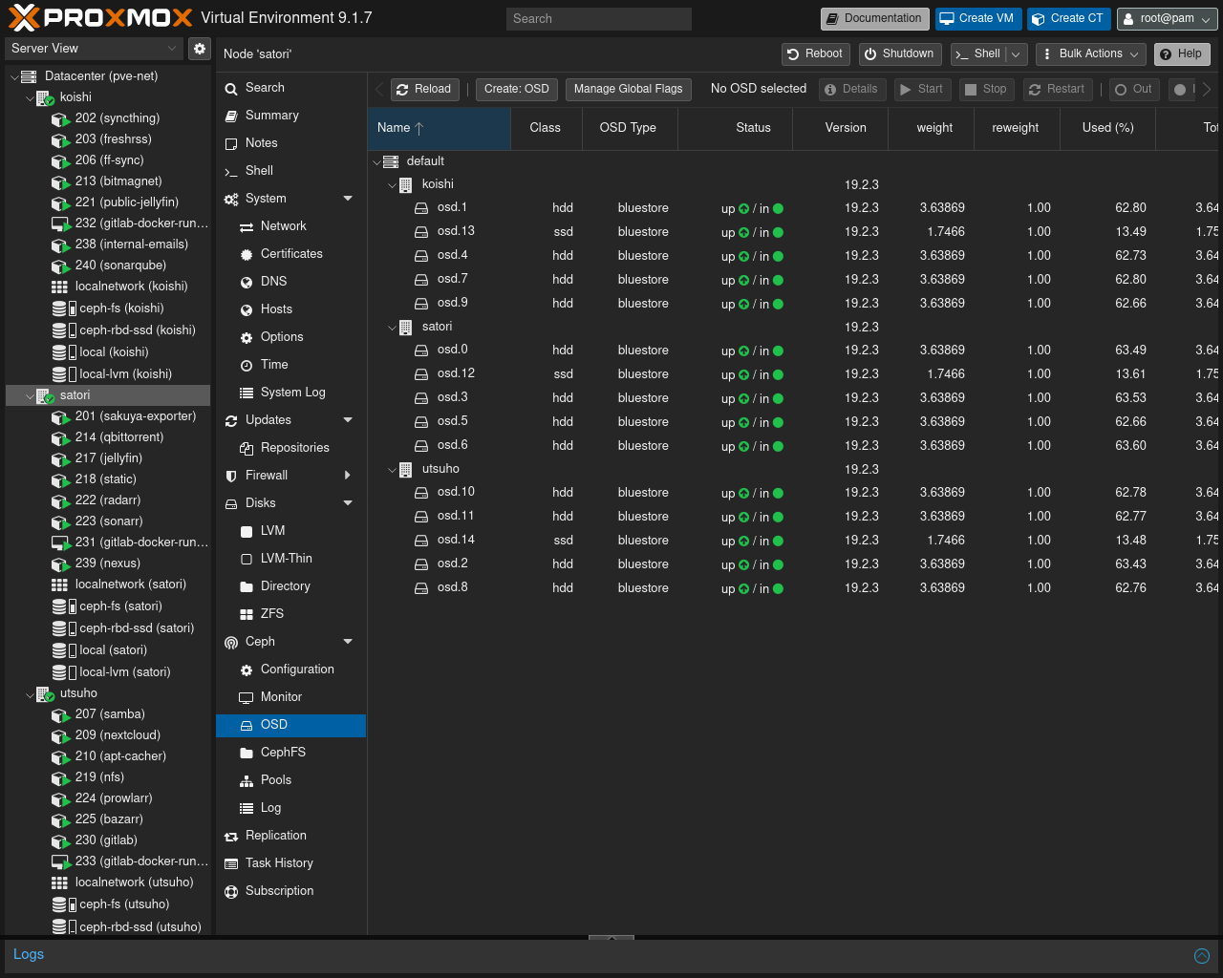
Task: Click the gear settings icon beside Server View
Action: tap(199, 49)
